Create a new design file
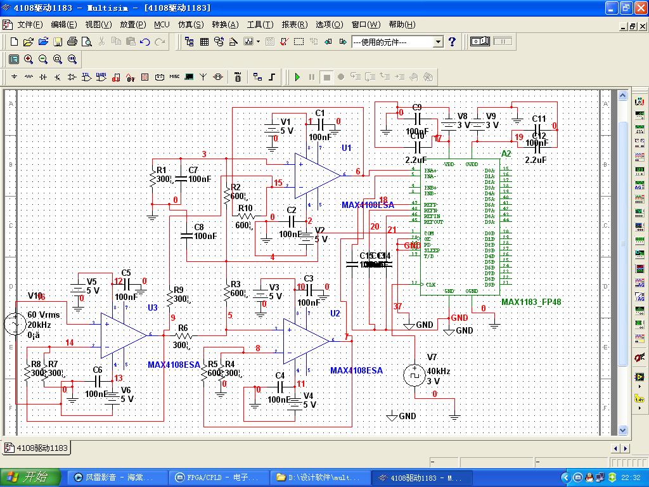The height and width of the screenshot is (487, 649). [x=14, y=42]
